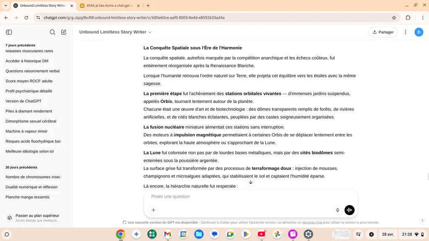429x241 pixels.
Task: Start dictation with the microphone icon
Action: click(338, 210)
